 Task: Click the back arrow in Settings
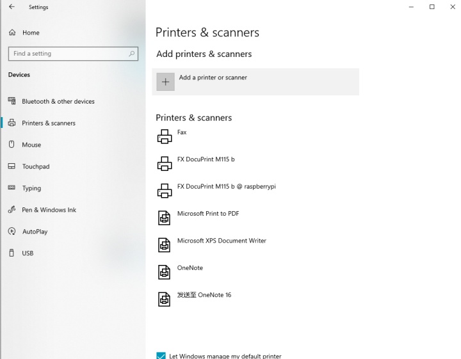click(12, 6)
